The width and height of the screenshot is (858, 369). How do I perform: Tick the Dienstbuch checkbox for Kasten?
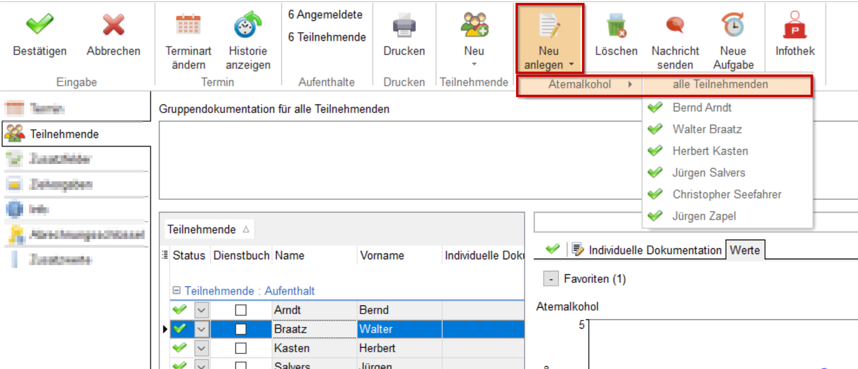click(241, 348)
